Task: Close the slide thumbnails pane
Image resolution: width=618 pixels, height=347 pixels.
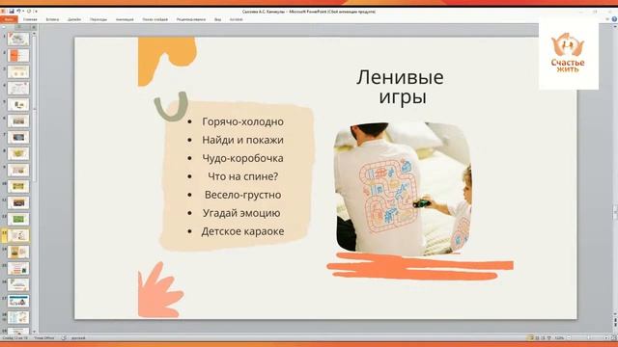Action: pyautogui.click(x=34, y=27)
